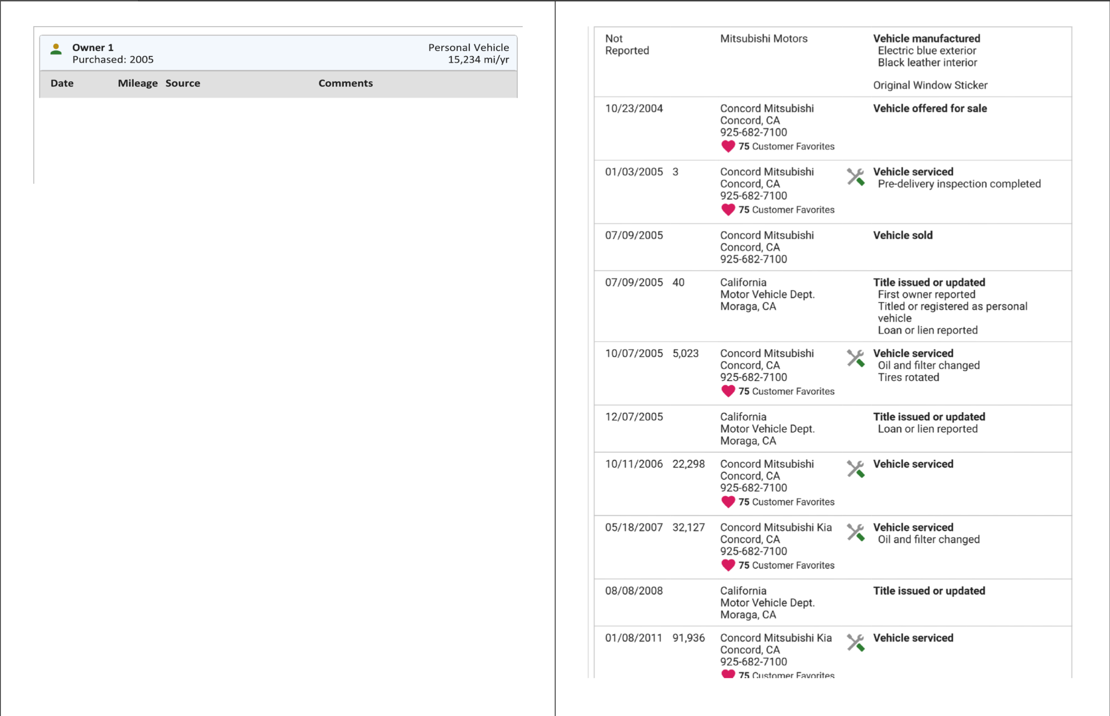
Task: Click the Not Reported date cell
Action: click(x=627, y=44)
